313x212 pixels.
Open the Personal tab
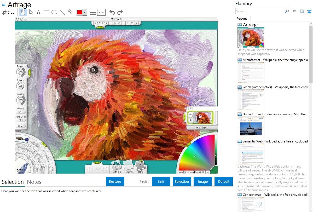(x=242, y=19)
